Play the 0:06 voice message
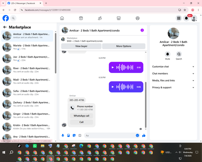Image resolution: width=202 pixels, height=162 pixels. [113, 87]
